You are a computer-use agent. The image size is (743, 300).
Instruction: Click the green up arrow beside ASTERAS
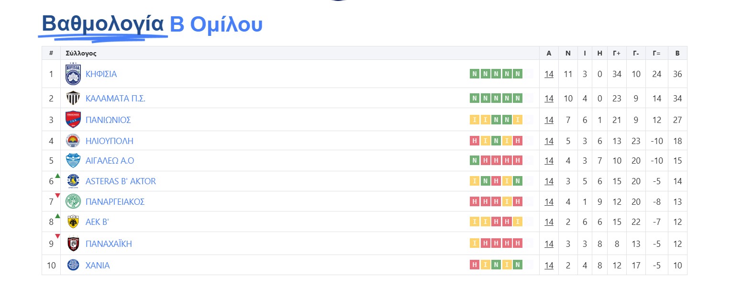point(57,176)
